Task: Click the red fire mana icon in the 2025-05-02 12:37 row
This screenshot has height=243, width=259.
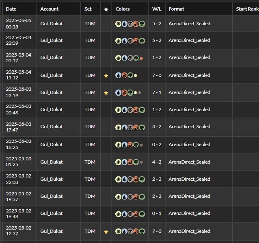Action: pyautogui.click(x=136, y=232)
